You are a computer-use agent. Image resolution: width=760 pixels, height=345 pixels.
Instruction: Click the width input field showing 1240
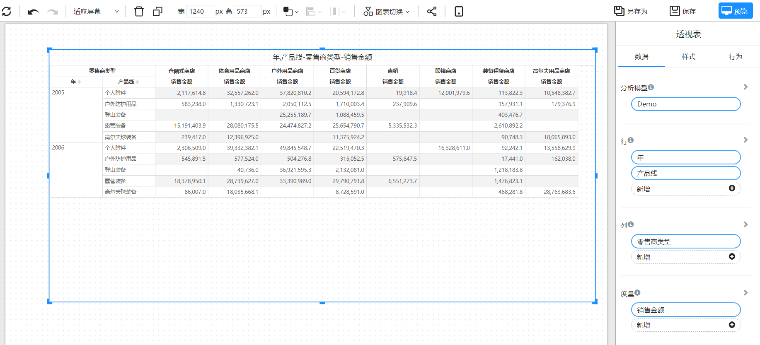tap(200, 12)
